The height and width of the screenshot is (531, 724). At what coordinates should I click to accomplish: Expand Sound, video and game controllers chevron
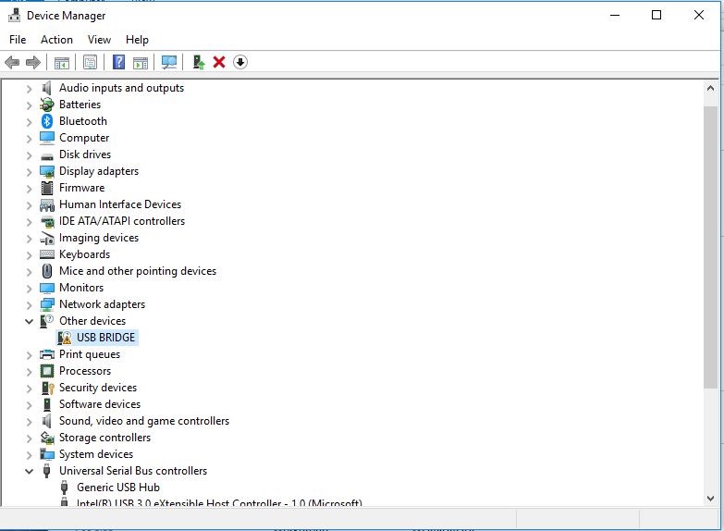(29, 421)
